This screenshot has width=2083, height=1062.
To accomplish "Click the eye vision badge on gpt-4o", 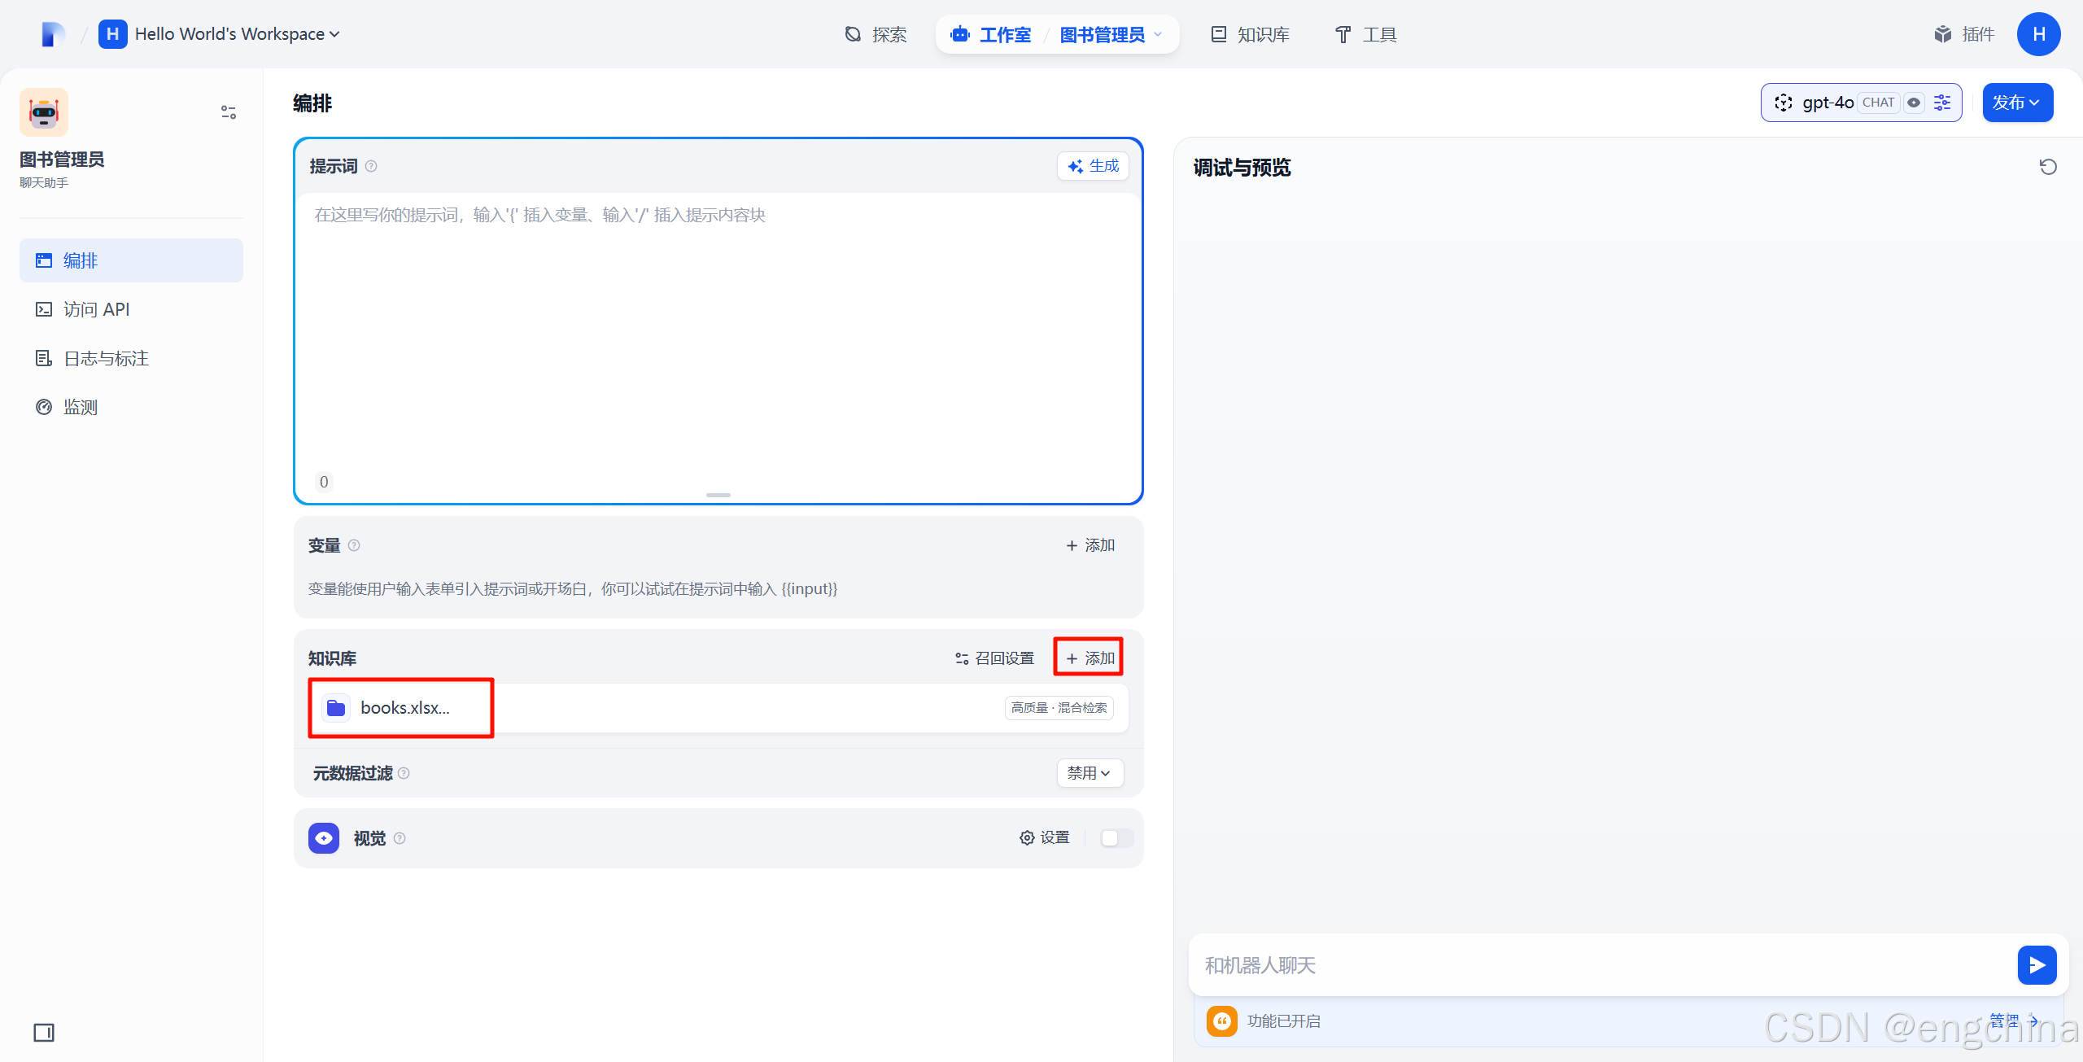I will click(1914, 103).
